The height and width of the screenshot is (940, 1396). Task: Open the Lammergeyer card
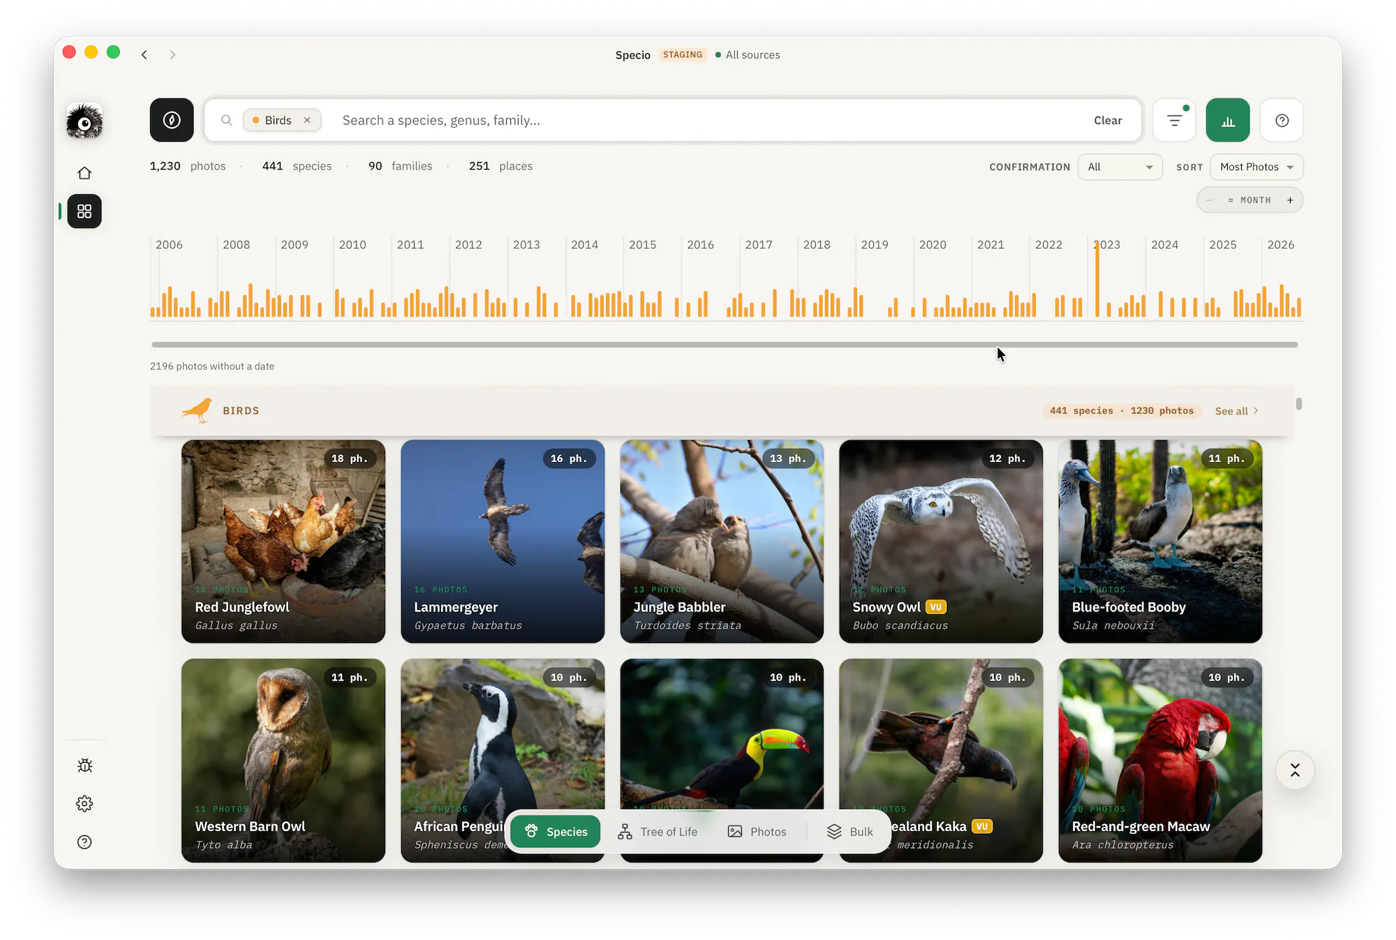click(503, 542)
